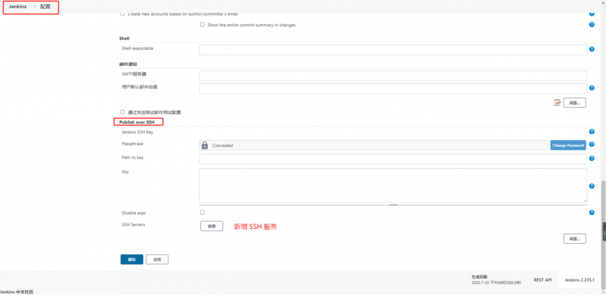This screenshot has height=295, width=606.
Task: Click notepad icon beside email 高级 button
Action: point(557,103)
